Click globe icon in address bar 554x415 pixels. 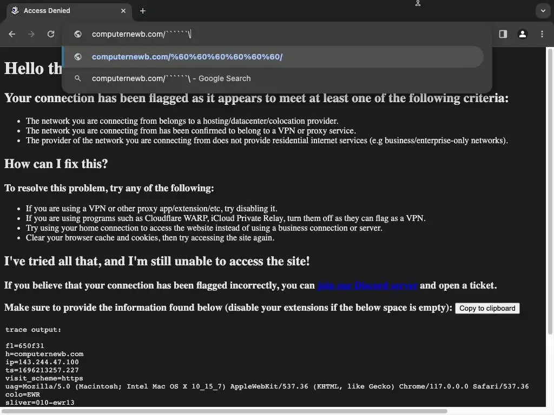78,34
